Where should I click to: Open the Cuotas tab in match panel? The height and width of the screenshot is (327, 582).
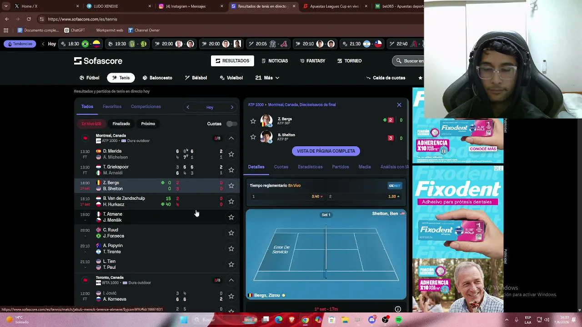[281, 167]
